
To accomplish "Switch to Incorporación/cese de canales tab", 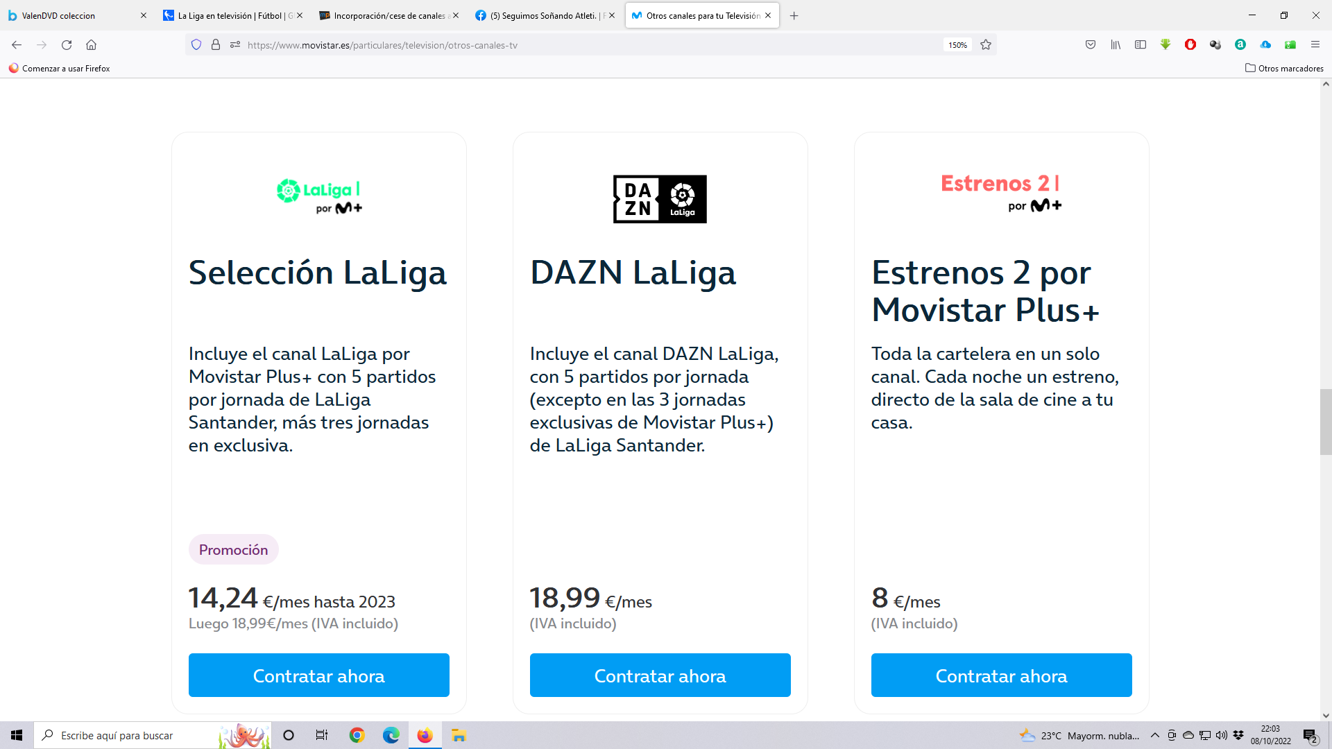I will click(x=390, y=15).
